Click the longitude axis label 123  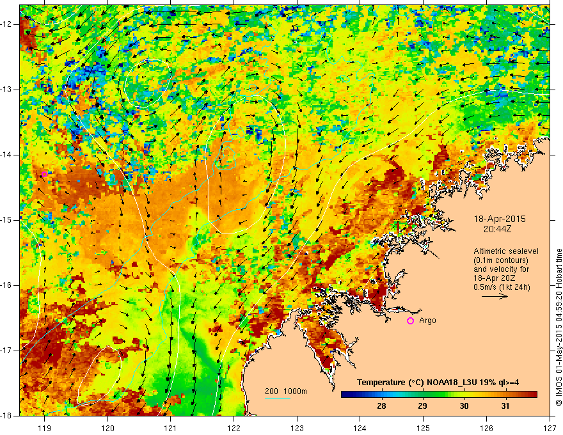coord(297,428)
